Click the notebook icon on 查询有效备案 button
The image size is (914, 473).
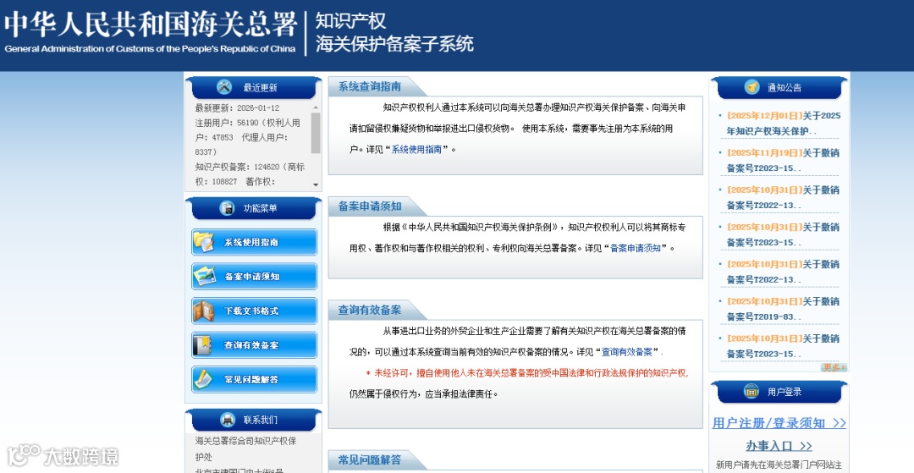(204, 345)
